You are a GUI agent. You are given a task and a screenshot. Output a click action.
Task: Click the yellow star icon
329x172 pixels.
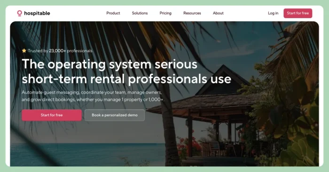pyautogui.click(x=24, y=51)
